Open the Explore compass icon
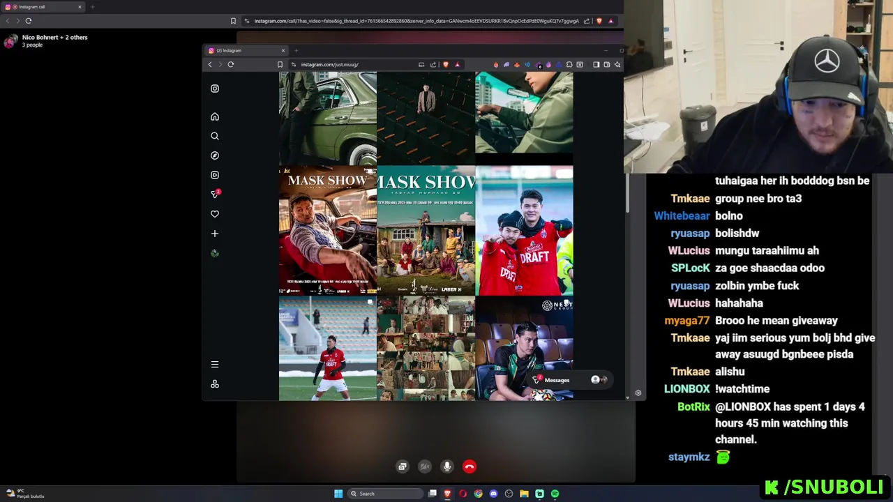The height and width of the screenshot is (502, 893). (x=215, y=155)
